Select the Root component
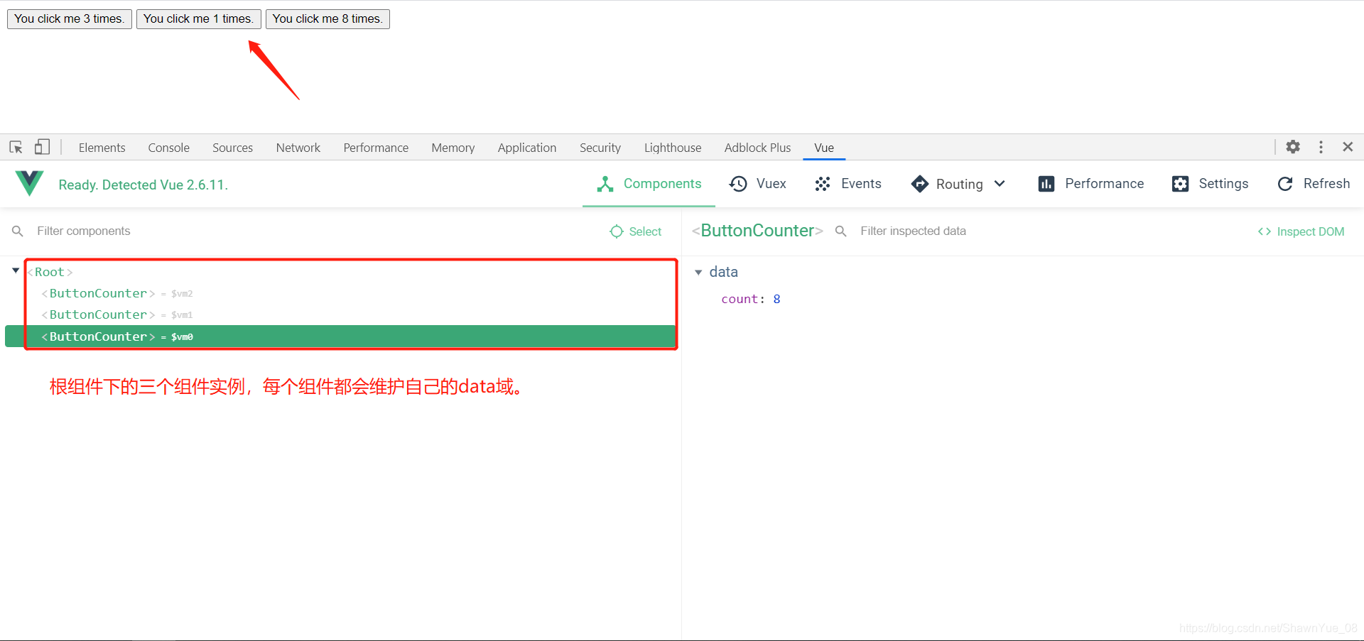The image size is (1364, 641). pyautogui.click(x=50, y=272)
